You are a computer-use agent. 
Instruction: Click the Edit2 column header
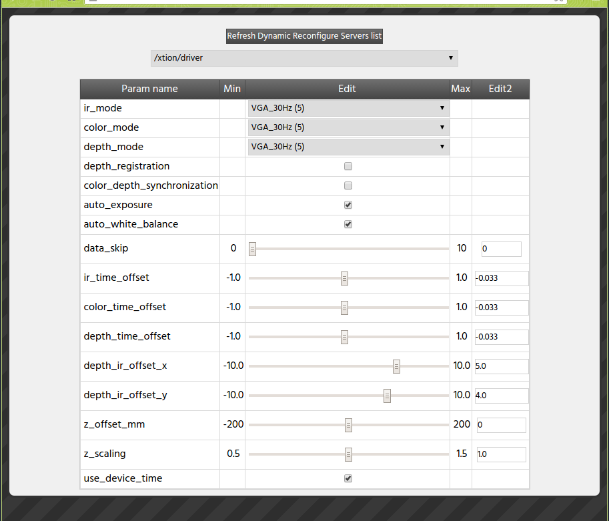[500, 89]
